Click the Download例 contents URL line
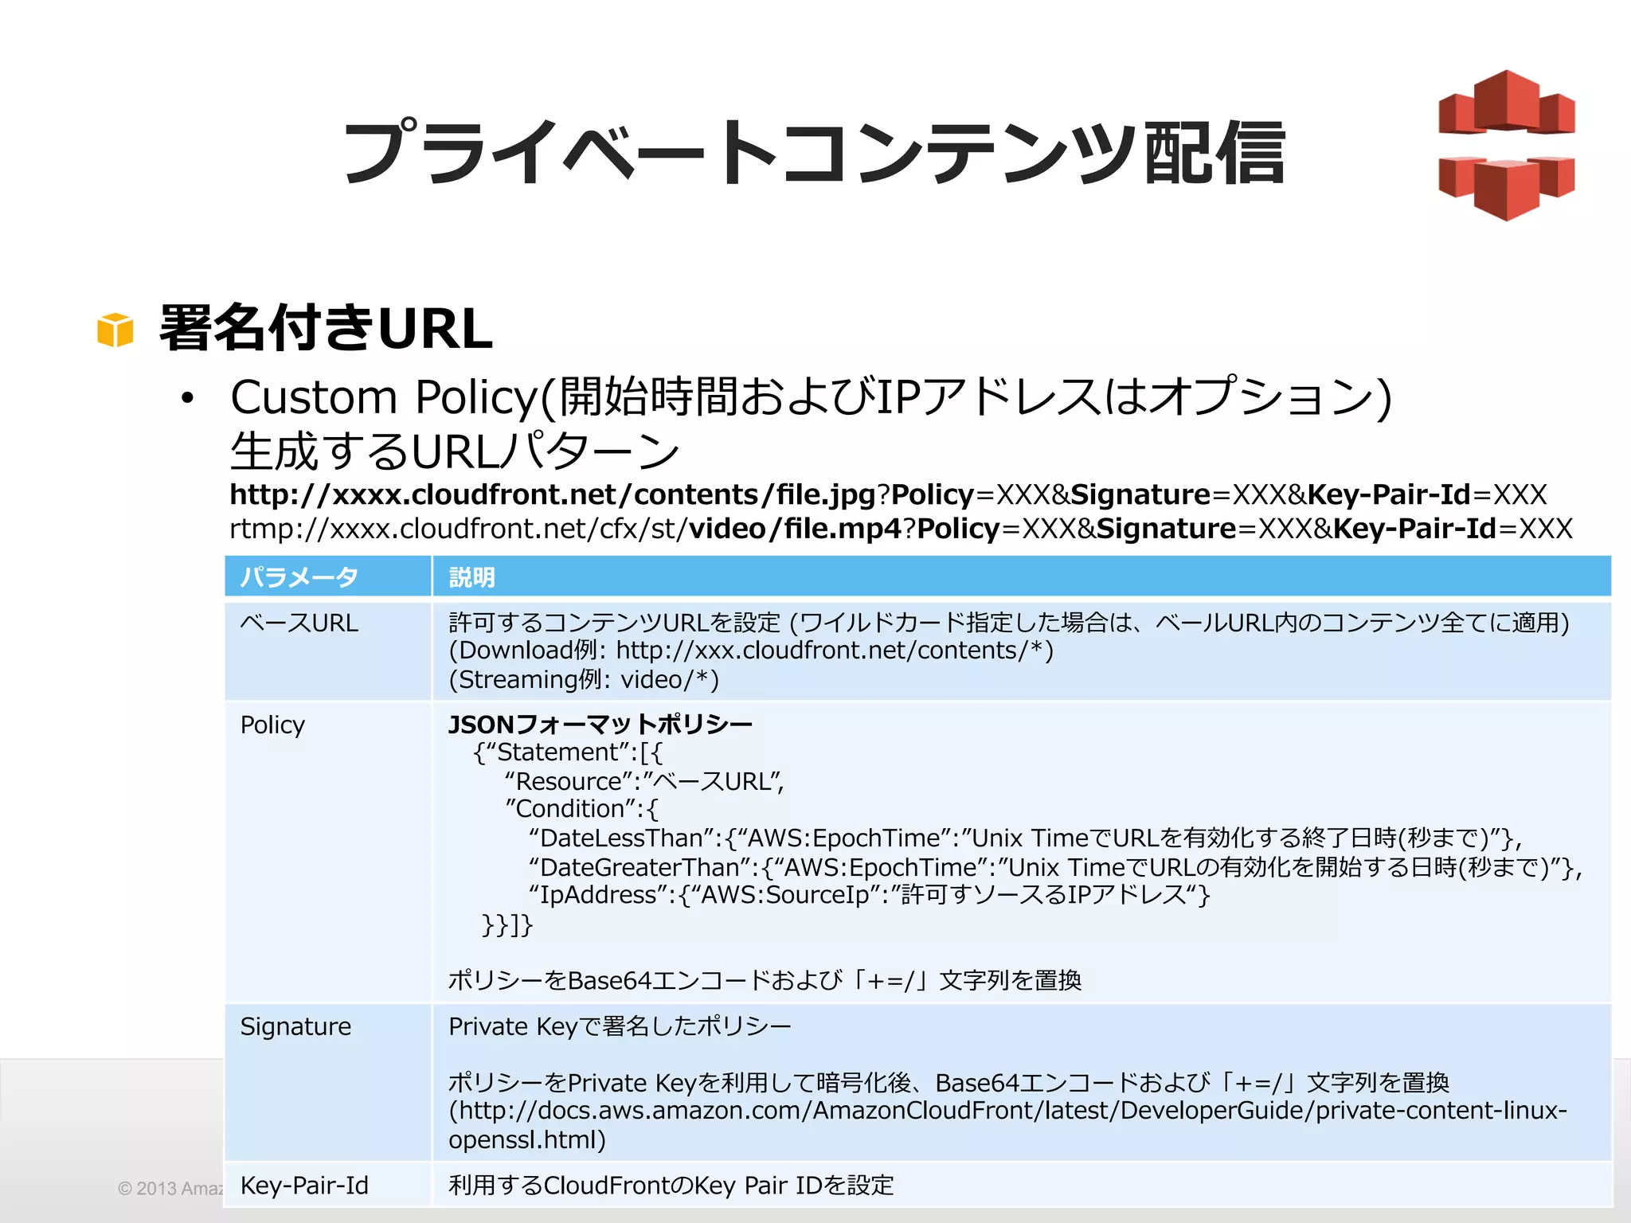Image resolution: width=1631 pixels, height=1223 pixels. [x=751, y=651]
